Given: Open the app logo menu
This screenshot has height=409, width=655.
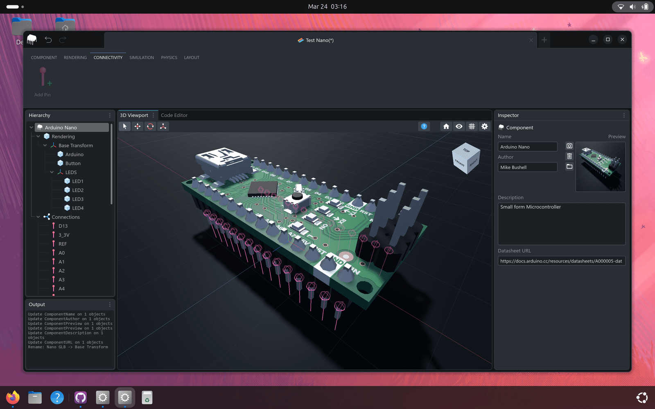Looking at the screenshot, I should click(x=32, y=40).
